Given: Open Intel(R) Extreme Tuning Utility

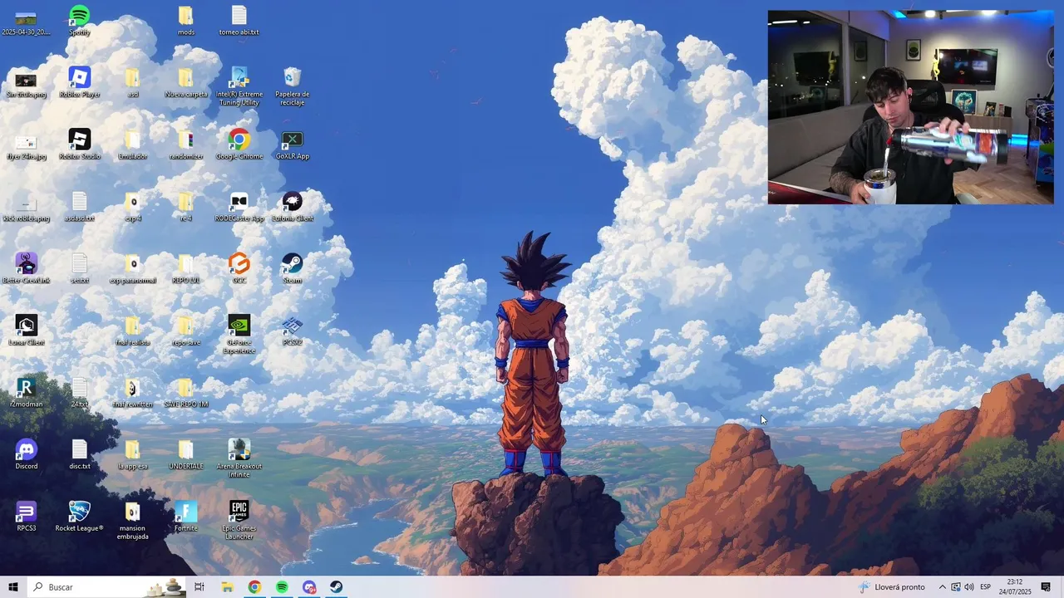Looking at the screenshot, I should tap(239, 86).
